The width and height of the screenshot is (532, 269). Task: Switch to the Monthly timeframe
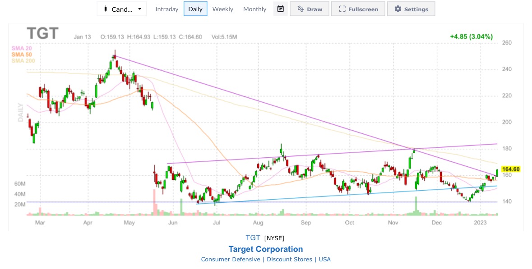254,9
